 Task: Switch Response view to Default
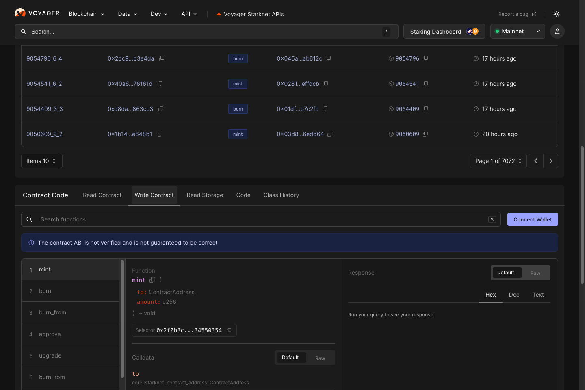(506, 273)
